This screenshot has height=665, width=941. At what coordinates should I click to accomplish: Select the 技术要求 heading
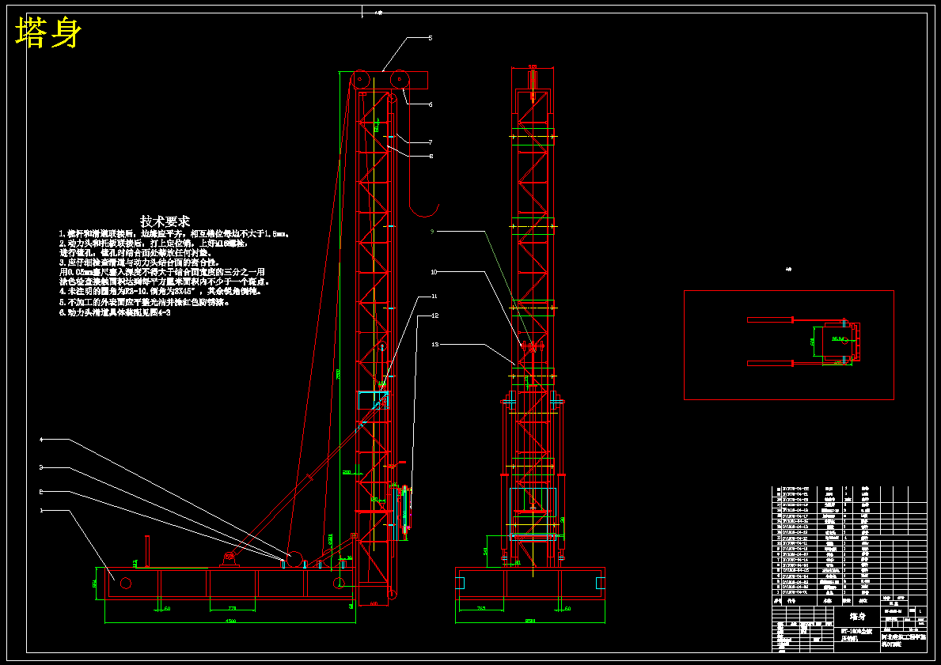pyautogui.click(x=165, y=221)
